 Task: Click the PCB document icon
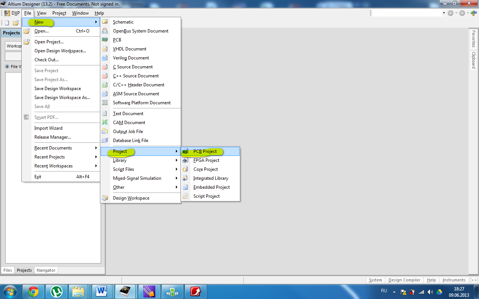pyautogui.click(x=105, y=40)
